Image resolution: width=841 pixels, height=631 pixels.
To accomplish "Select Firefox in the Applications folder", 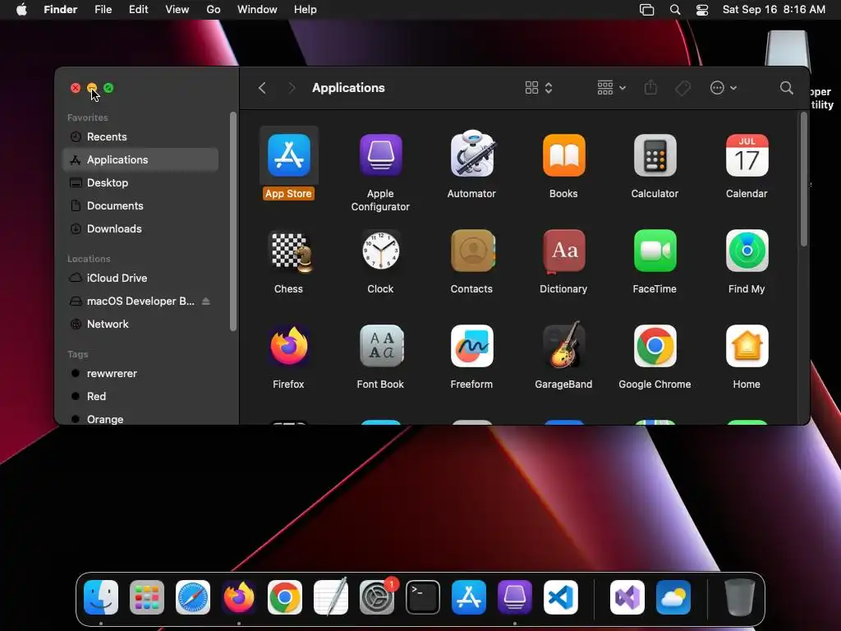I will [x=289, y=346].
